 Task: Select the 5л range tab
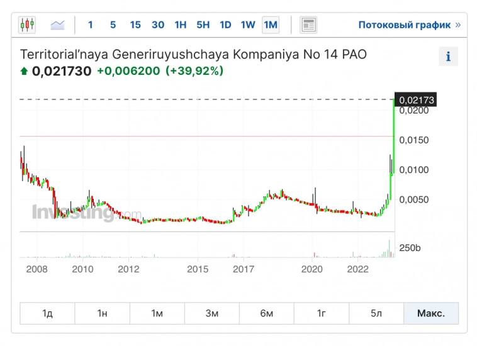click(376, 313)
